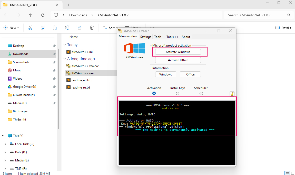Switch to the Settings tab in KMSAuto++
The width and height of the screenshot is (295, 175).
(145, 37)
